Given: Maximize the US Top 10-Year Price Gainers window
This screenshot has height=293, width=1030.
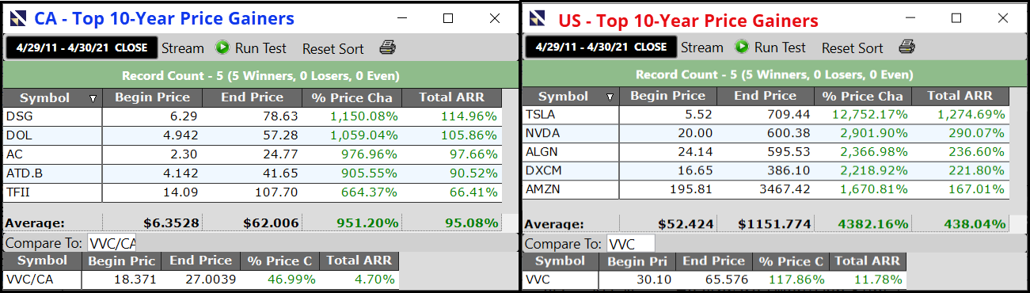Looking at the screenshot, I should [x=956, y=18].
